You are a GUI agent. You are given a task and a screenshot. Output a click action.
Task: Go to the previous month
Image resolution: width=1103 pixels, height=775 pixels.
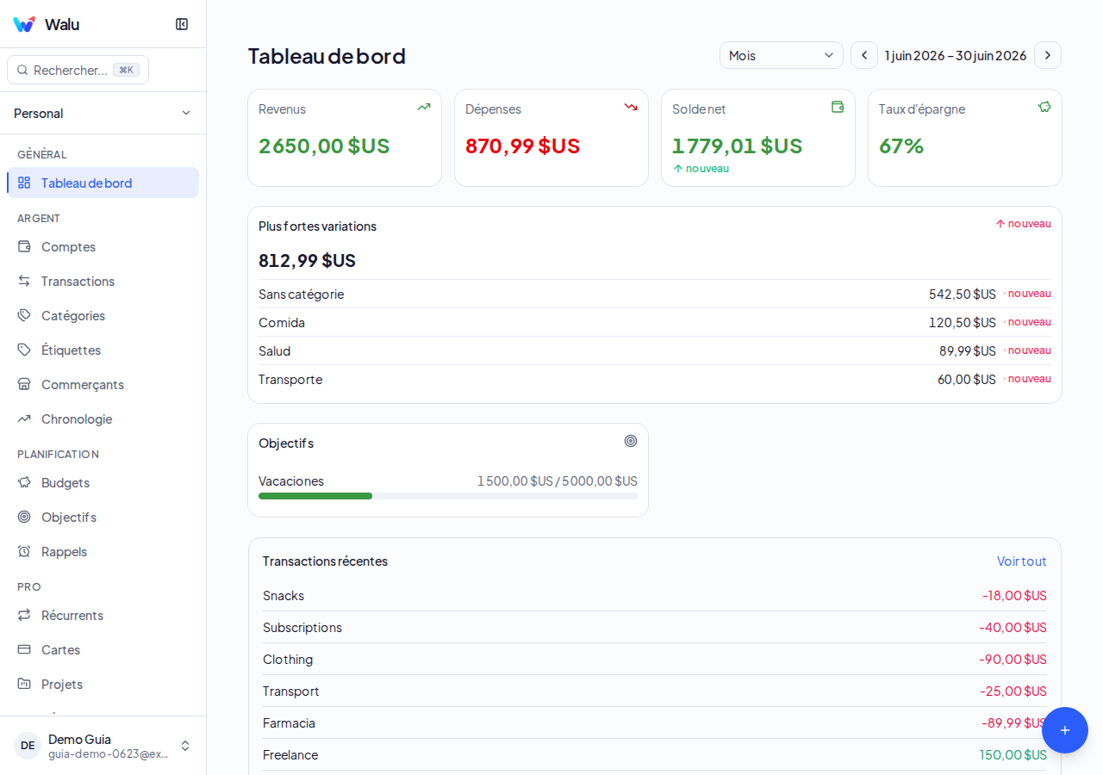pyautogui.click(x=864, y=55)
